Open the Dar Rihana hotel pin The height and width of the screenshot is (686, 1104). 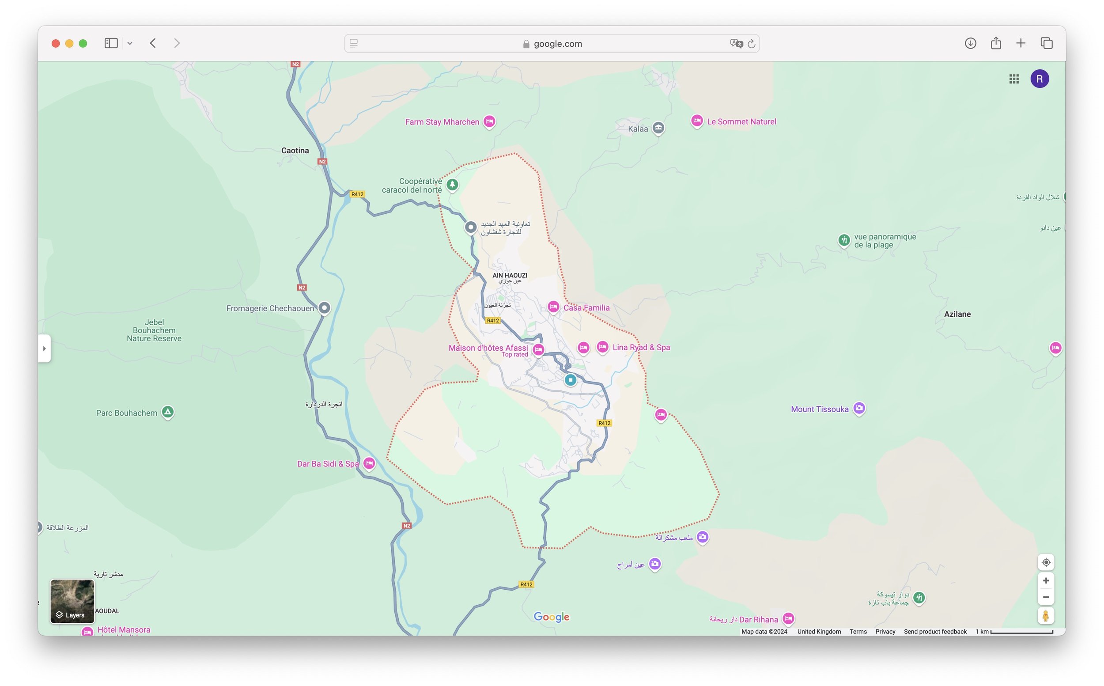788,619
